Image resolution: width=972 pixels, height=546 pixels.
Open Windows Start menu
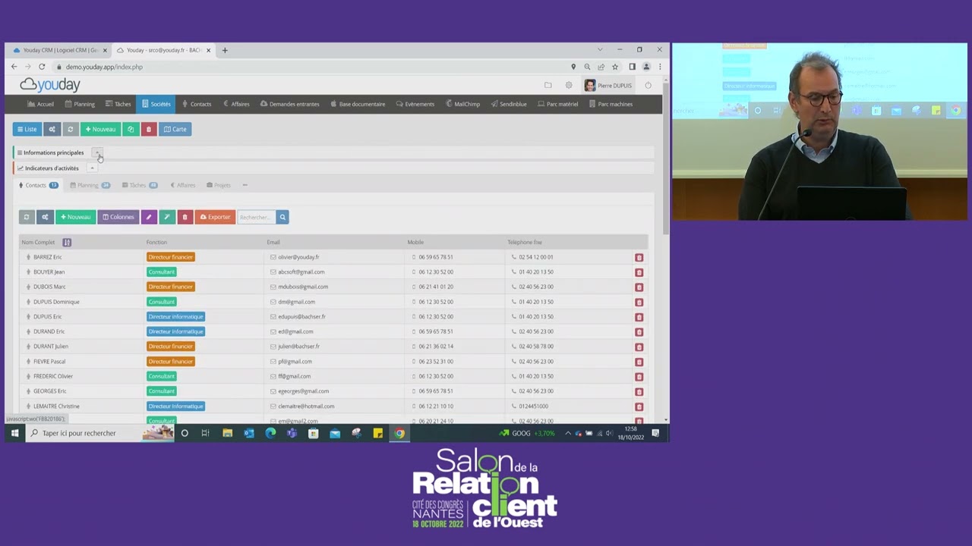coord(14,433)
